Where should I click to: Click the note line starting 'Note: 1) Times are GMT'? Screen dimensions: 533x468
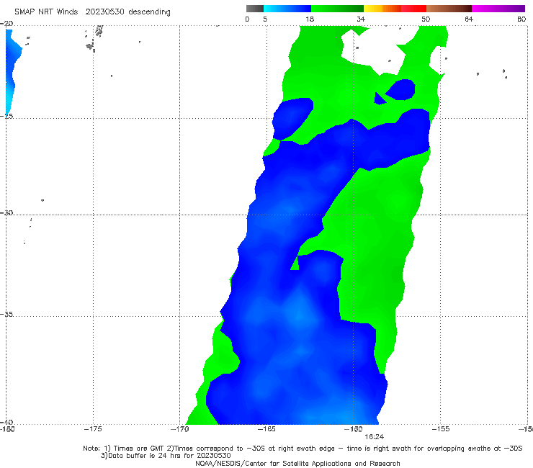coord(303,449)
